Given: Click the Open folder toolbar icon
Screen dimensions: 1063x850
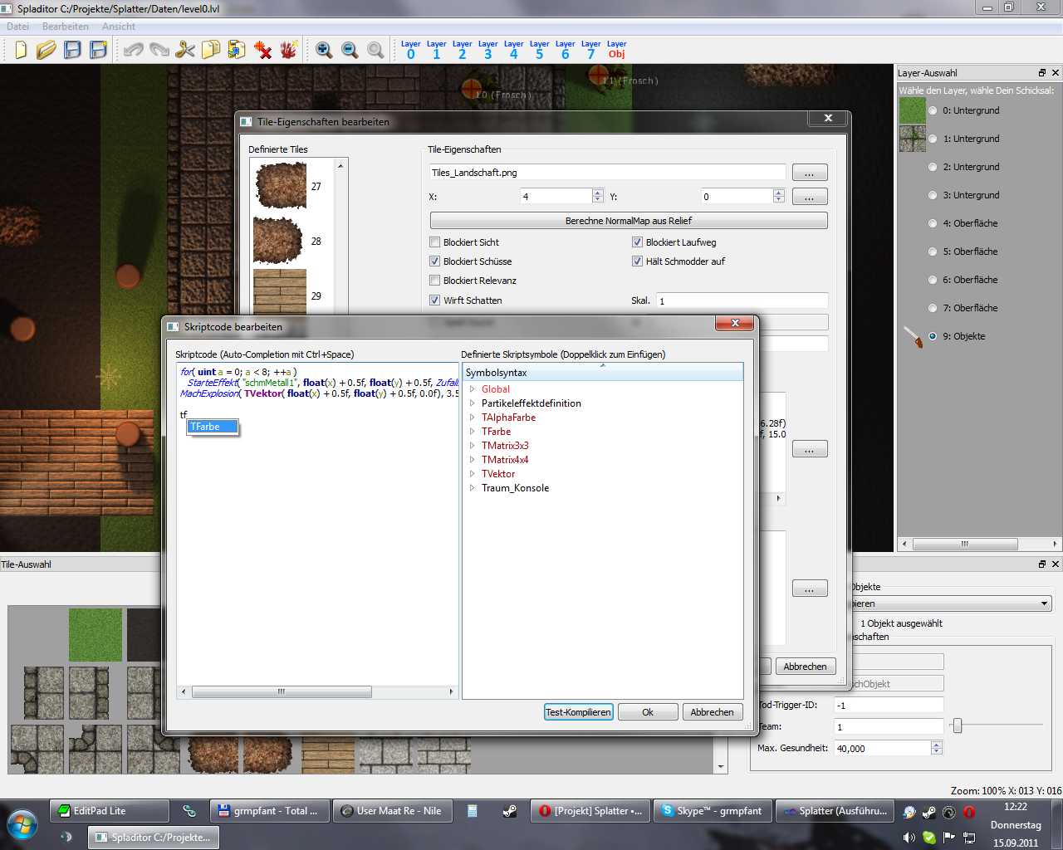Looking at the screenshot, I should click(x=46, y=50).
